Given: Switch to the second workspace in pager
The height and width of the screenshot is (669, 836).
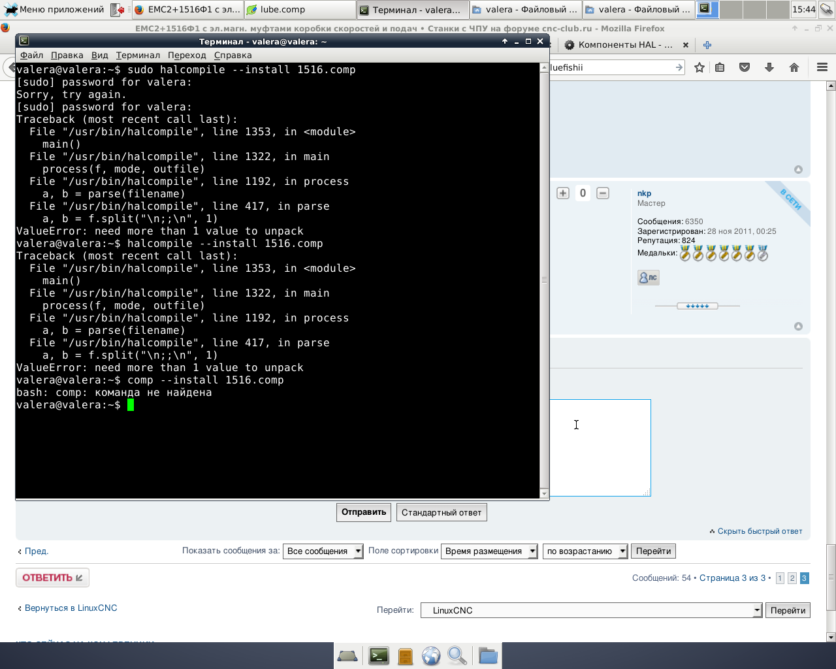Looking at the screenshot, I should (x=731, y=9).
